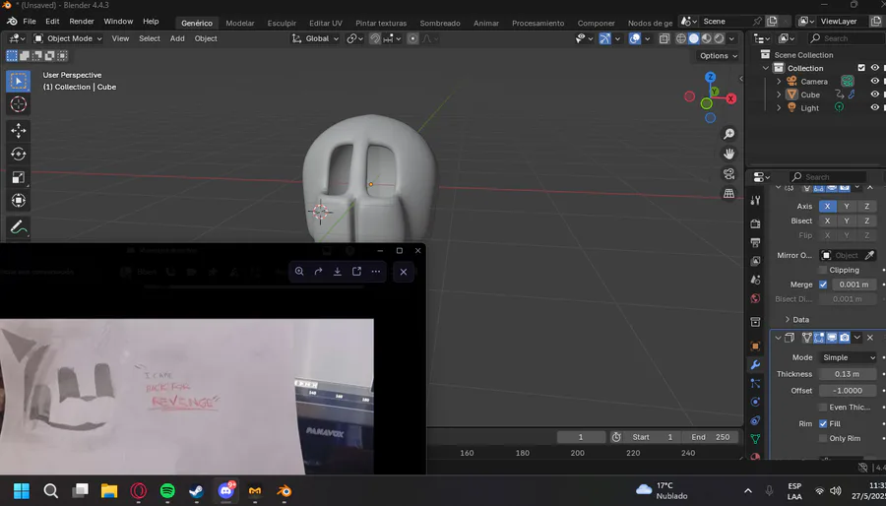Hide the Light object in outliner

[875, 107]
